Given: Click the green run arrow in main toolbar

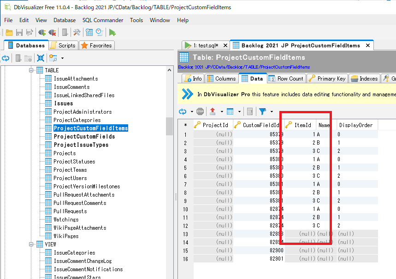Looking at the screenshot, I should (x=112, y=32).
